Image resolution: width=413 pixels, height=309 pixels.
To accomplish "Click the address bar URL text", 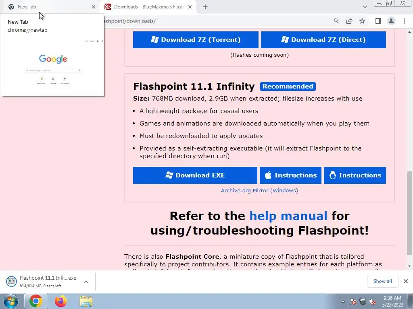I will tap(130, 21).
